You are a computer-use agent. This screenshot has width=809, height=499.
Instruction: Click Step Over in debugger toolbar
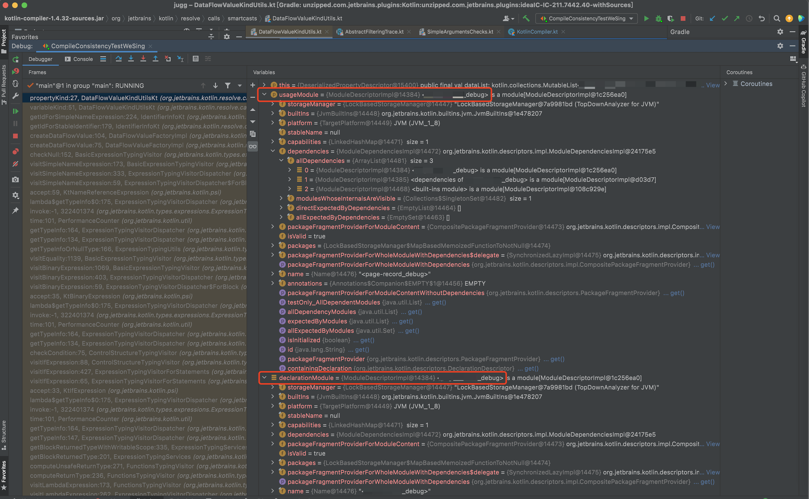coord(119,59)
